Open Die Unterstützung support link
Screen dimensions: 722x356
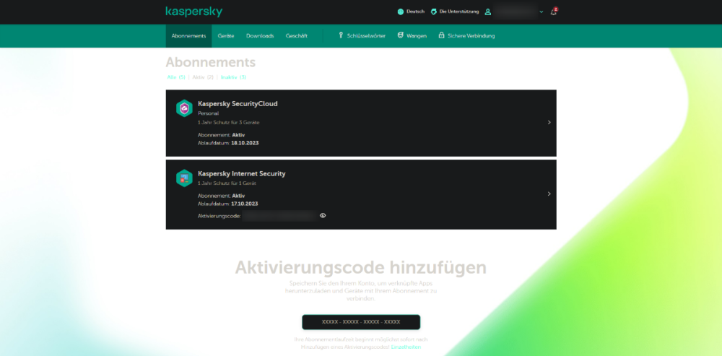pyautogui.click(x=459, y=12)
